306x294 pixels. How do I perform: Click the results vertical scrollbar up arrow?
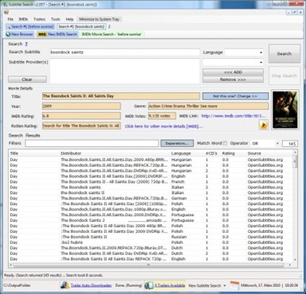[295, 153]
